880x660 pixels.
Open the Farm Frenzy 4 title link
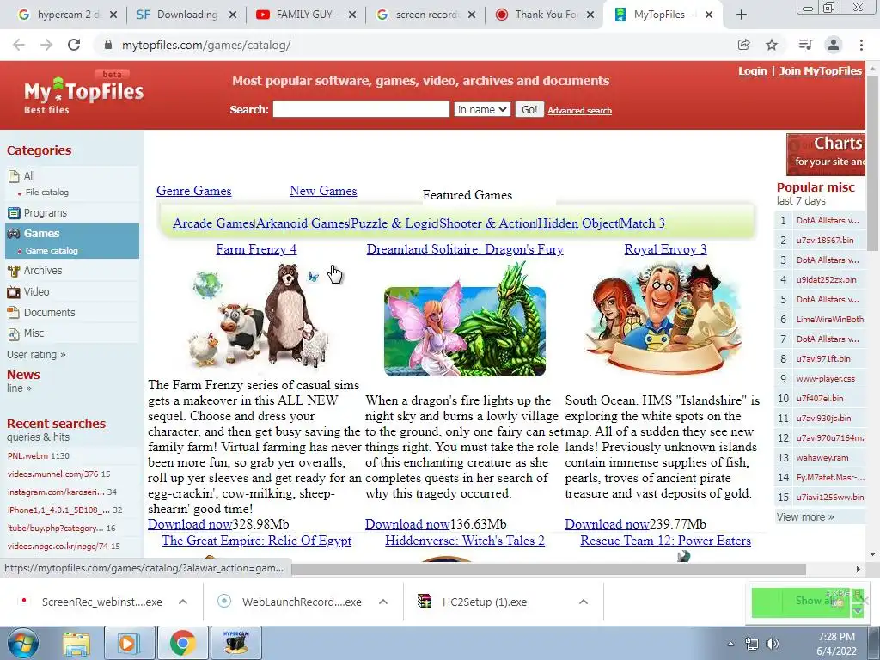[x=256, y=249]
